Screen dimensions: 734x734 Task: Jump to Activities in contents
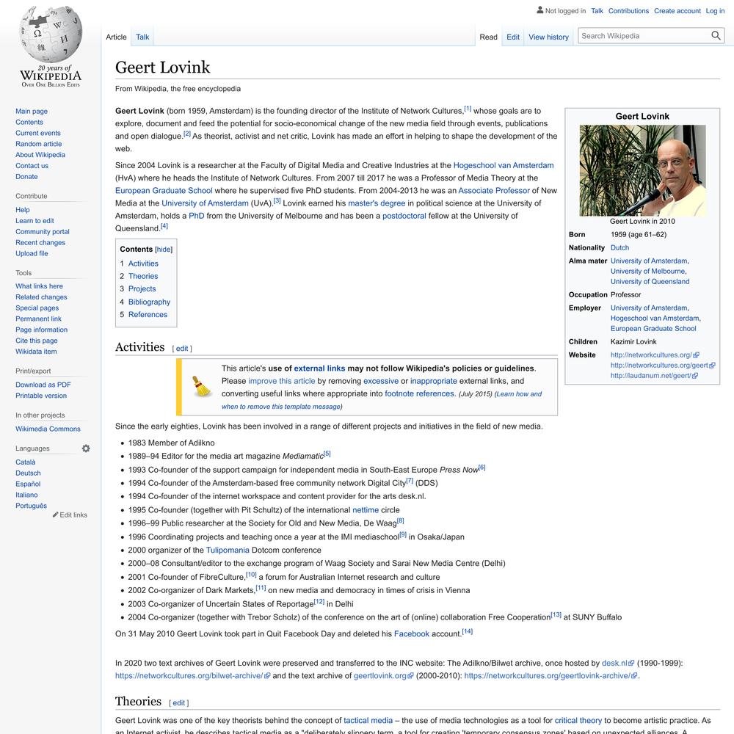[x=143, y=264]
